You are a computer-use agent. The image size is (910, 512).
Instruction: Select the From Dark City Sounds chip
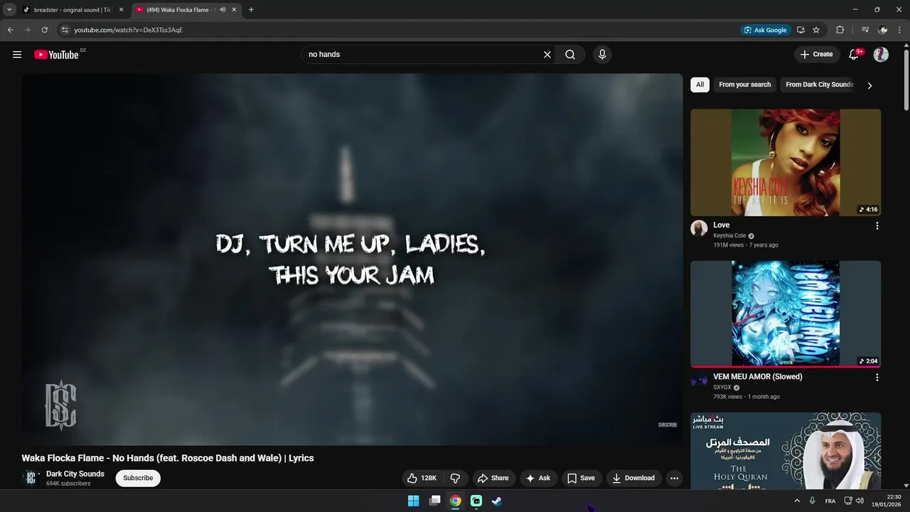819,85
